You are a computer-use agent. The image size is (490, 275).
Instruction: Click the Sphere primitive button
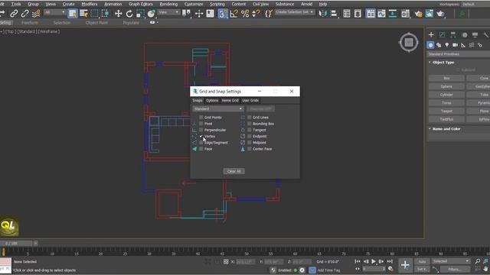(446, 86)
